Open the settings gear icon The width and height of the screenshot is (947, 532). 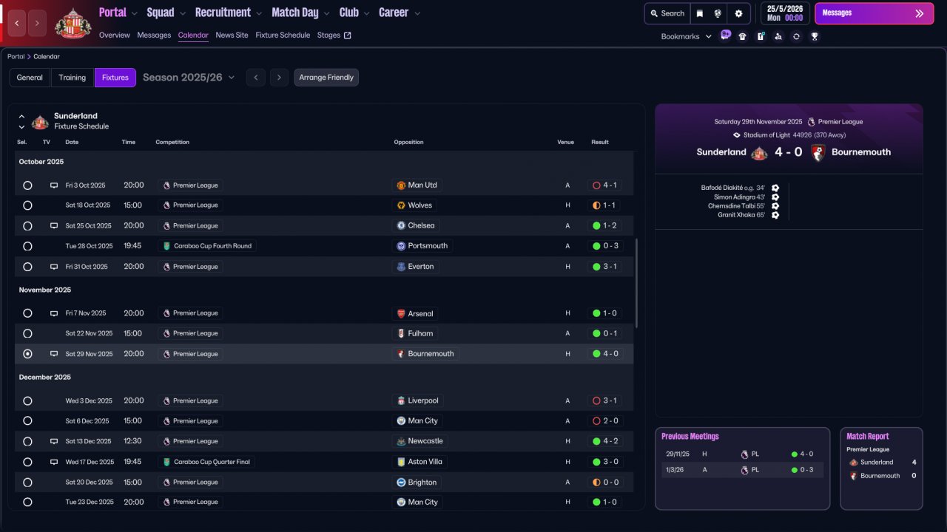tap(738, 13)
